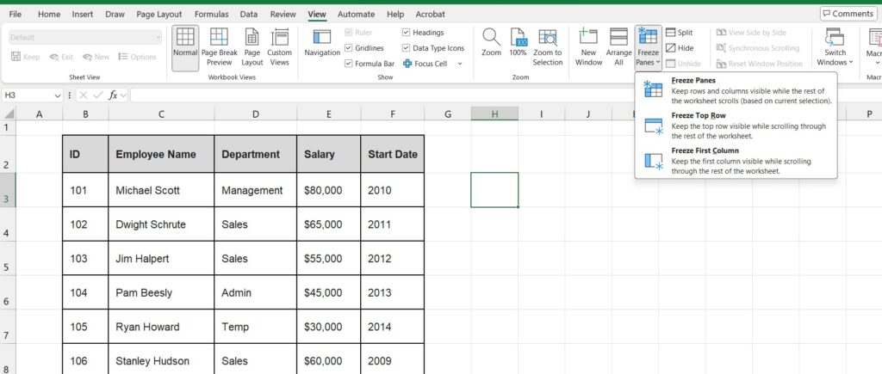Select the Temp department cell
The width and height of the screenshot is (882, 374).
pos(255,327)
